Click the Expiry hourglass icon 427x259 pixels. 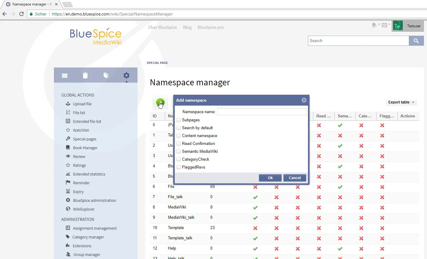pyautogui.click(x=68, y=192)
